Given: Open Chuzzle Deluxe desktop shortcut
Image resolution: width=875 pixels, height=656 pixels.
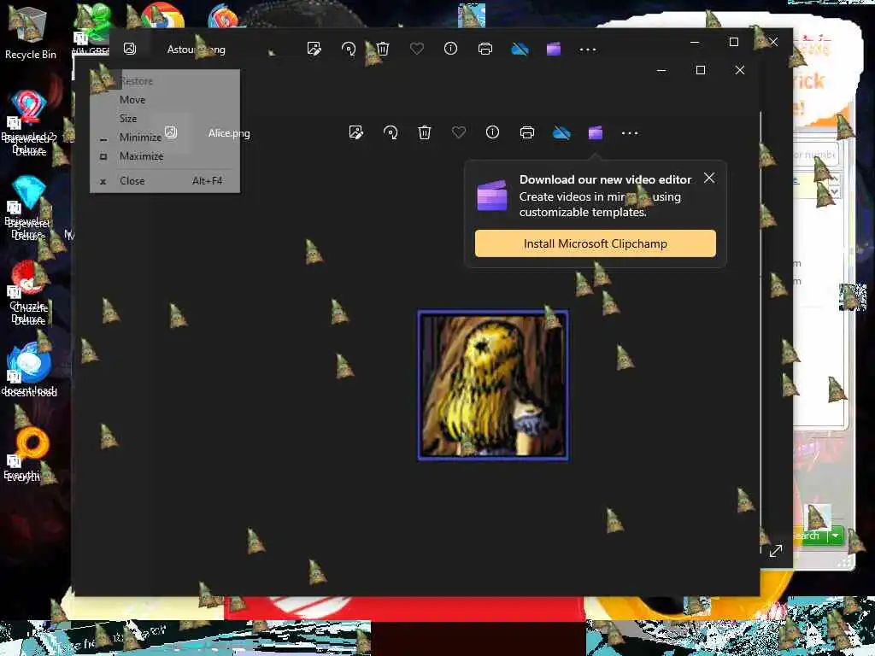Looking at the screenshot, I should click(x=29, y=292).
